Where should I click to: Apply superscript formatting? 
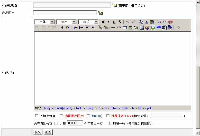(x=133, y=22)
